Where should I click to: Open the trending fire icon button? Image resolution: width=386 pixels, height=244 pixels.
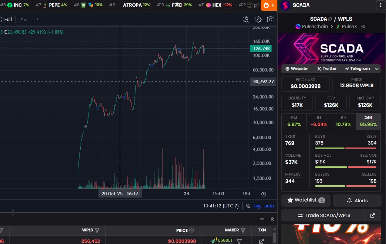point(269,5)
